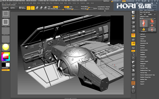This screenshot has height=99, width=159.
Task: Open Projection Master
Action: pyautogui.click(x=6, y=8)
